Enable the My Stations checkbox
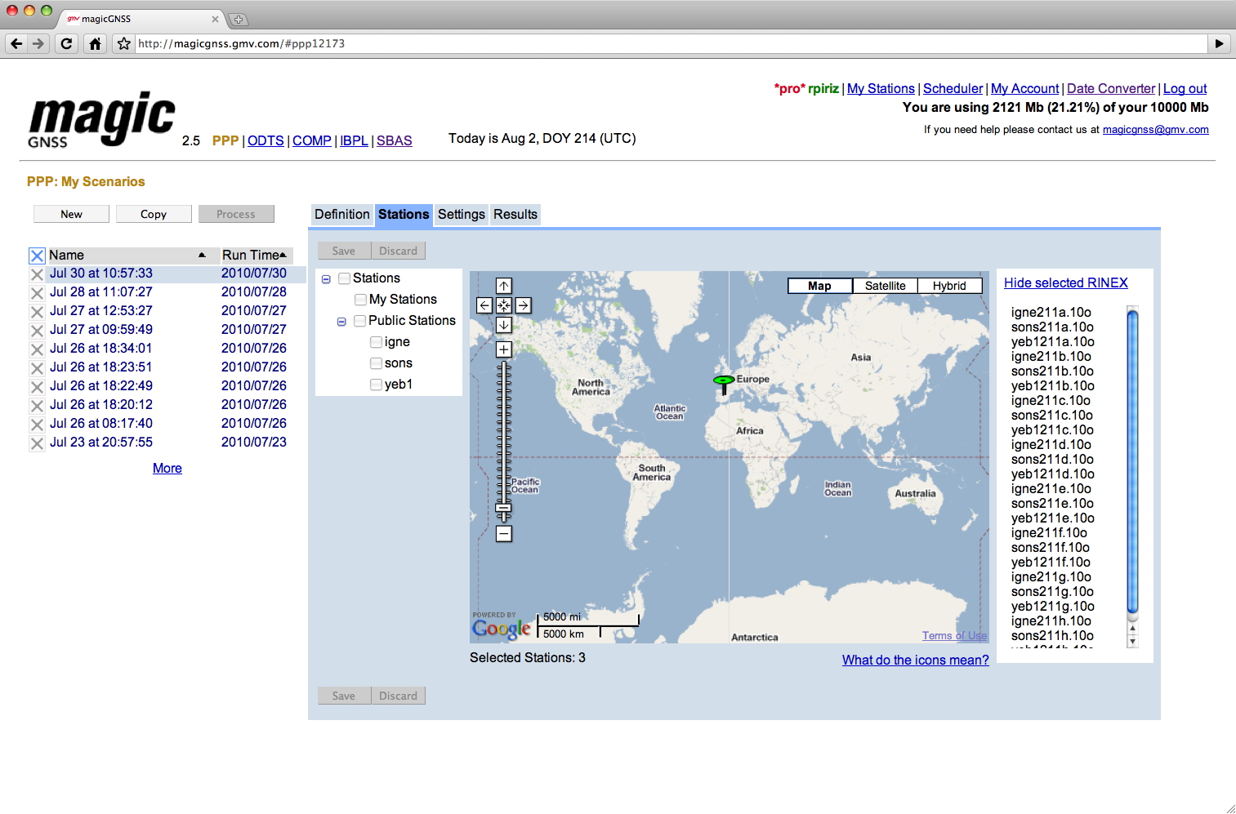 (x=360, y=299)
